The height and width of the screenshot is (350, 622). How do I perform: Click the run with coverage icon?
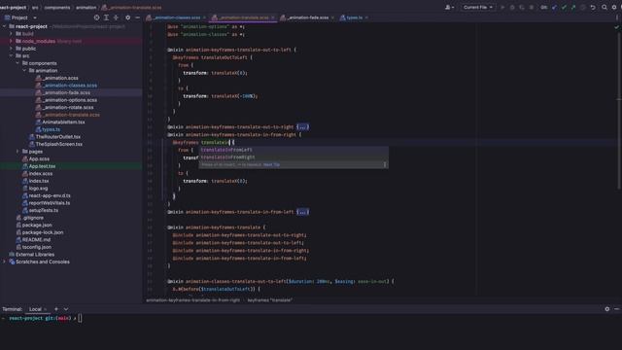tap(522, 7)
